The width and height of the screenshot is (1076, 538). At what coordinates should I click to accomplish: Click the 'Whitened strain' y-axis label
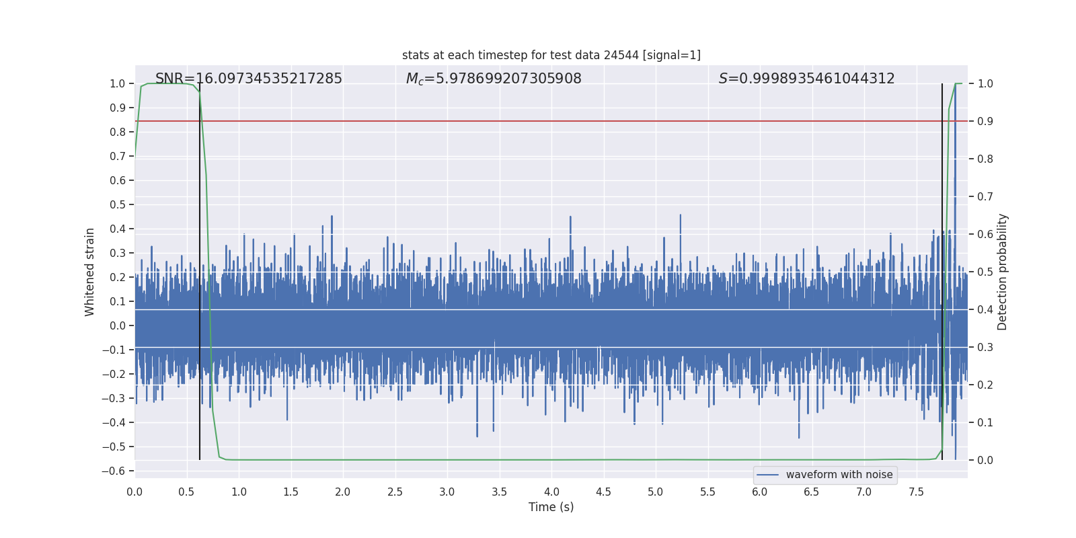point(90,272)
